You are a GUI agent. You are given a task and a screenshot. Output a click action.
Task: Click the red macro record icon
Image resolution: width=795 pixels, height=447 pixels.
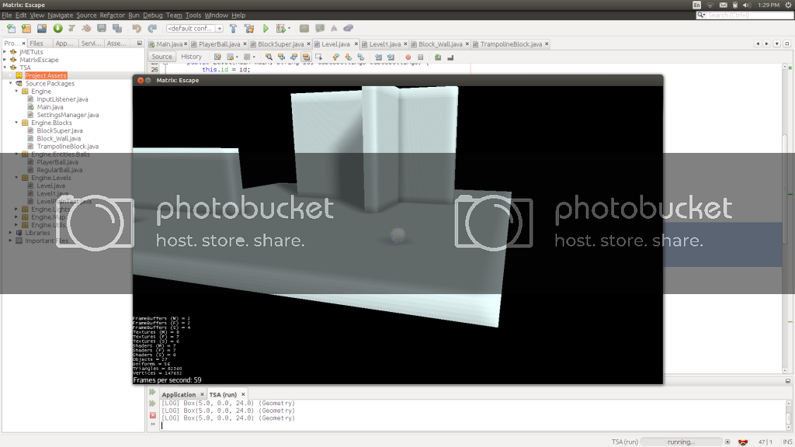click(408, 57)
